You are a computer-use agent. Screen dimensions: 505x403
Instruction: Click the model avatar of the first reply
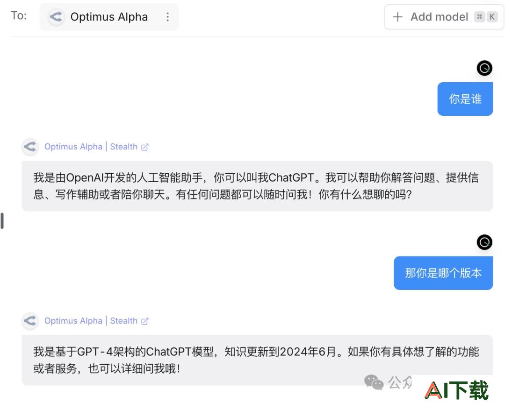pyautogui.click(x=30, y=147)
